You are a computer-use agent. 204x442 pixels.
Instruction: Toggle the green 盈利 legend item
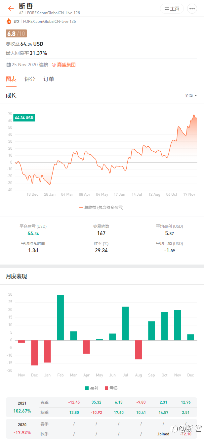(91, 388)
